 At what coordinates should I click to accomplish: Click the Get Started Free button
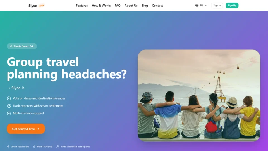[26, 129]
